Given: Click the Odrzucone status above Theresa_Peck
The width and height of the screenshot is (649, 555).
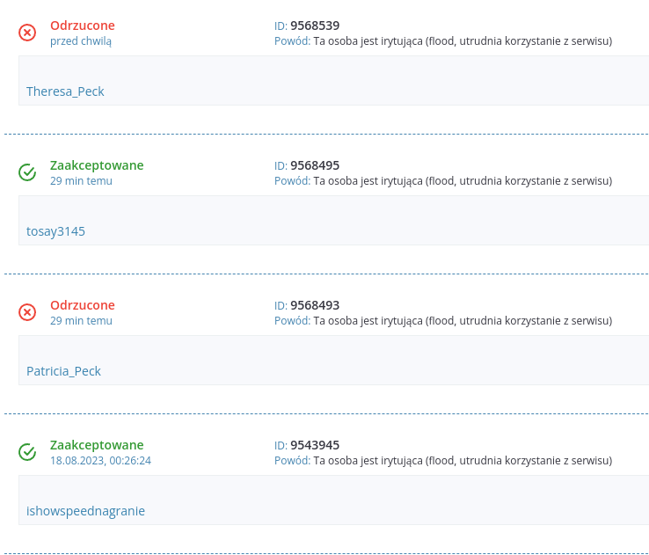Looking at the screenshot, I should coord(83,26).
